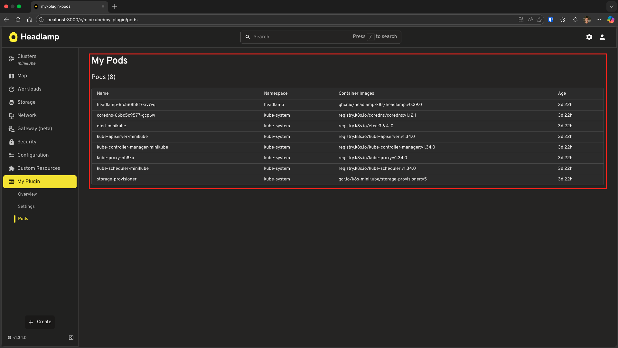Open the Gateway (beta) section
Screen dimensions: 618x348
pos(34,129)
